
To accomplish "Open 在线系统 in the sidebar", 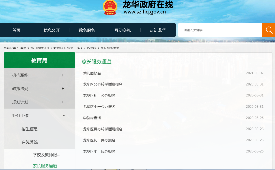I will (30, 142).
